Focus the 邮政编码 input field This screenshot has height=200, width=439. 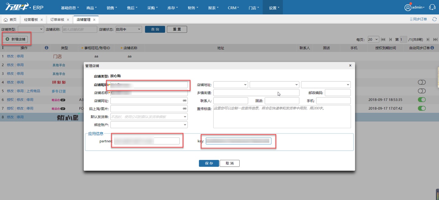(338, 93)
